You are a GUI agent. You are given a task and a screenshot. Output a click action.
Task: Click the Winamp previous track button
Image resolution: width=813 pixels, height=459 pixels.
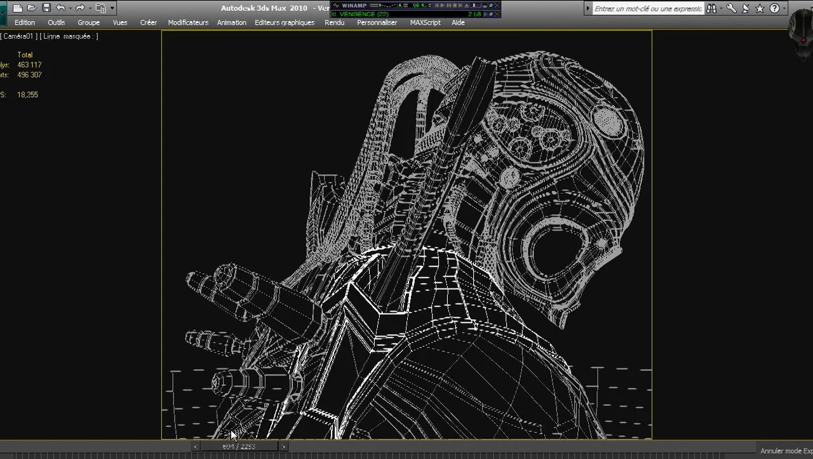(x=437, y=6)
